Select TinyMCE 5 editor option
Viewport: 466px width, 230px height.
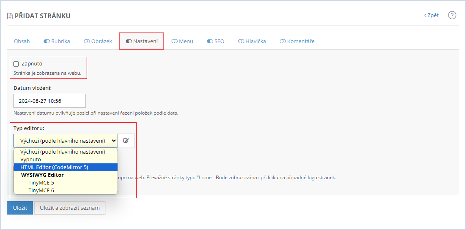41,182
